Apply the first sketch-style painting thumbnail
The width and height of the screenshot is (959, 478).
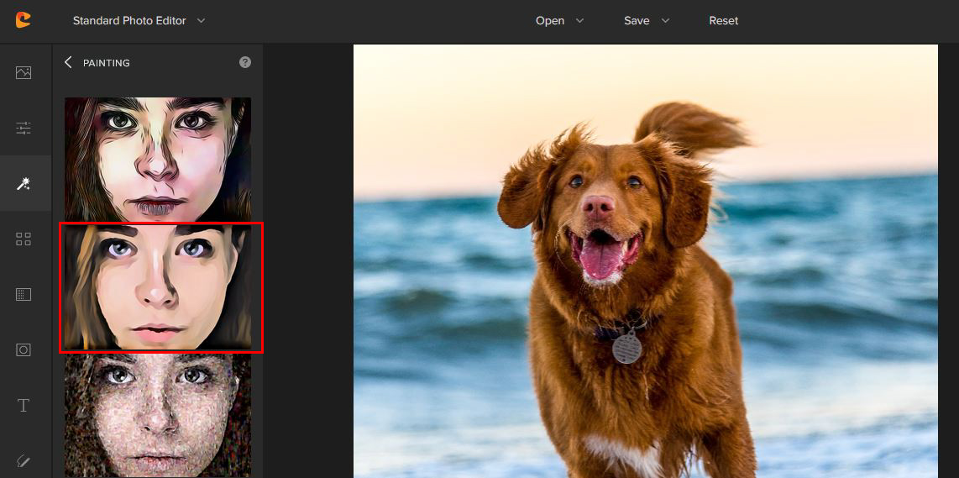click(158, 158)
